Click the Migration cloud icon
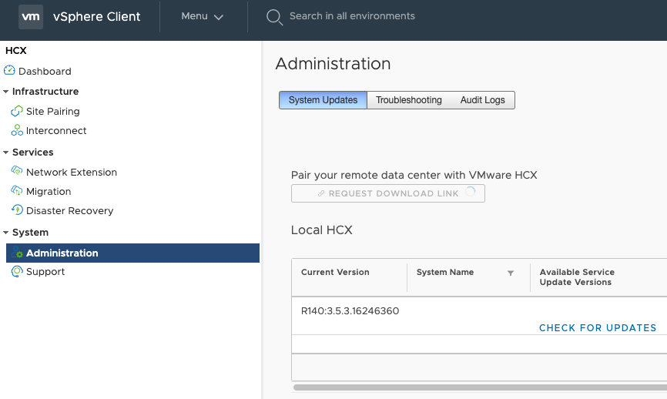 [17, 190]
